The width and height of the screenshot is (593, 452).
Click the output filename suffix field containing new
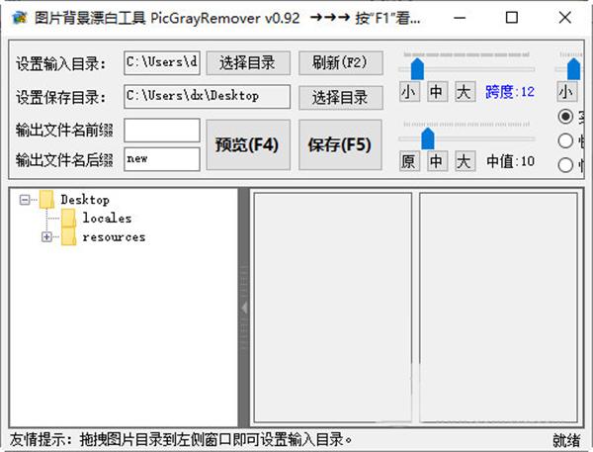pyautogui.click(x=162, y=159)
